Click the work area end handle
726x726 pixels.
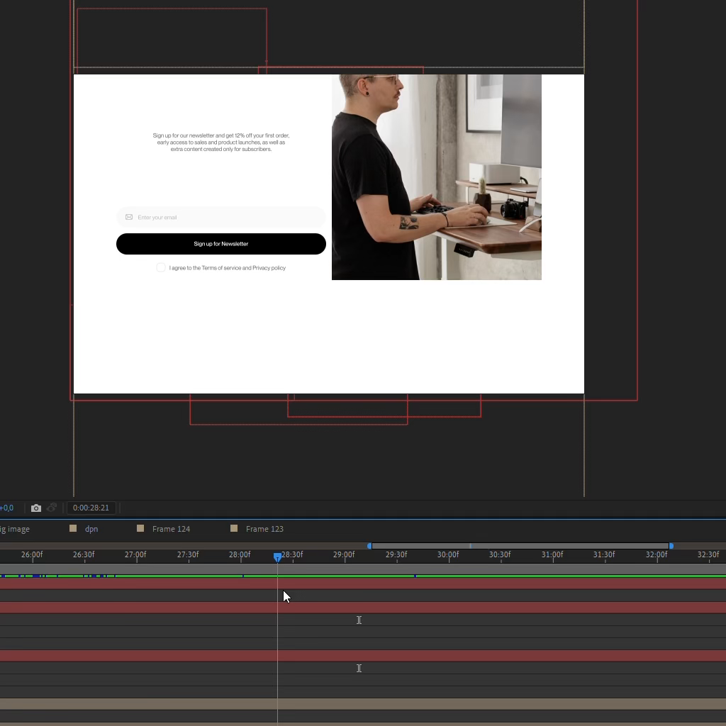pyautogui.click(x=671, y=545)
